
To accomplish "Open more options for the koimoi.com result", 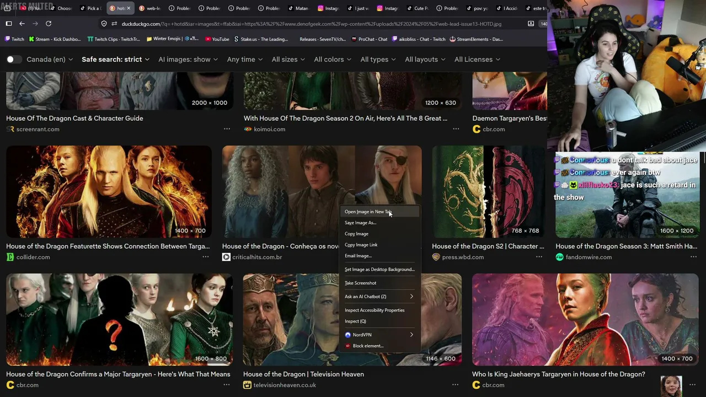I will tap(456, 129).
